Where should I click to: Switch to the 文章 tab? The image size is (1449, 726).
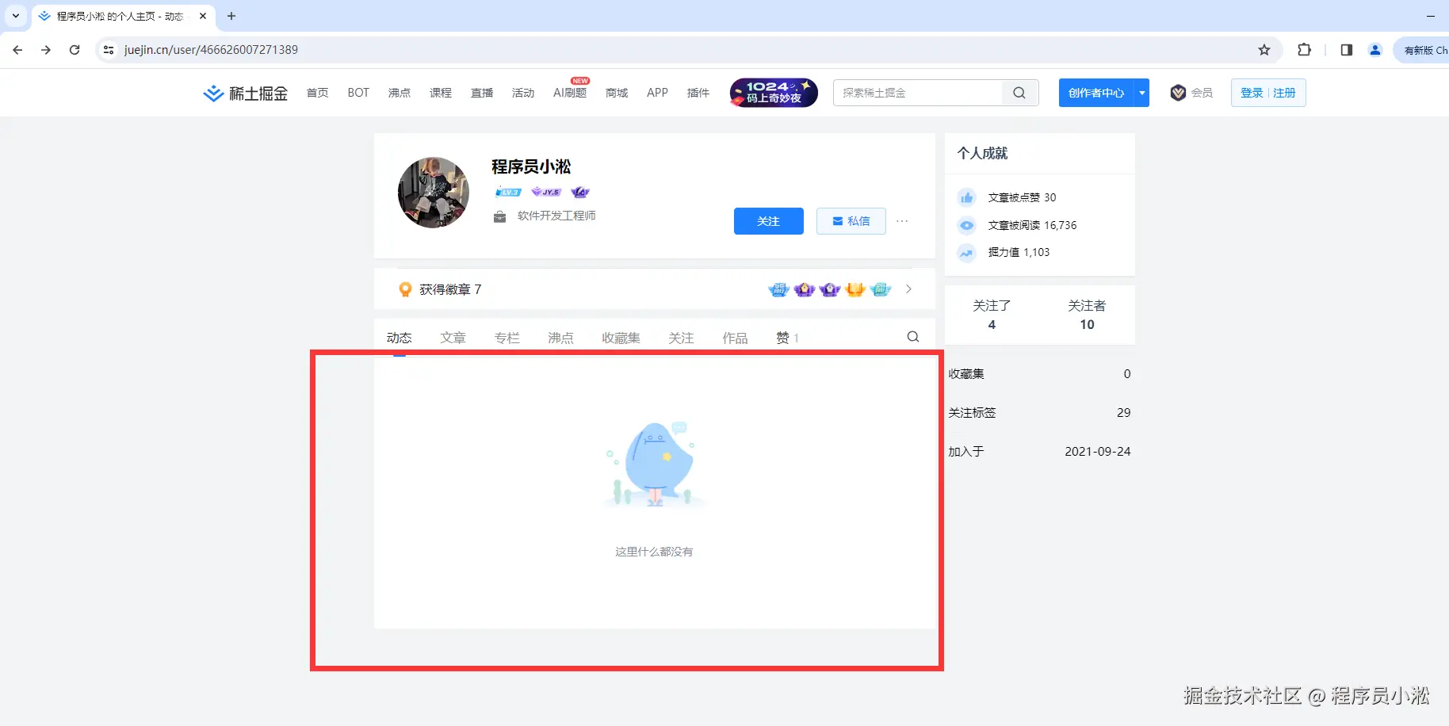[x=453, y=337]
